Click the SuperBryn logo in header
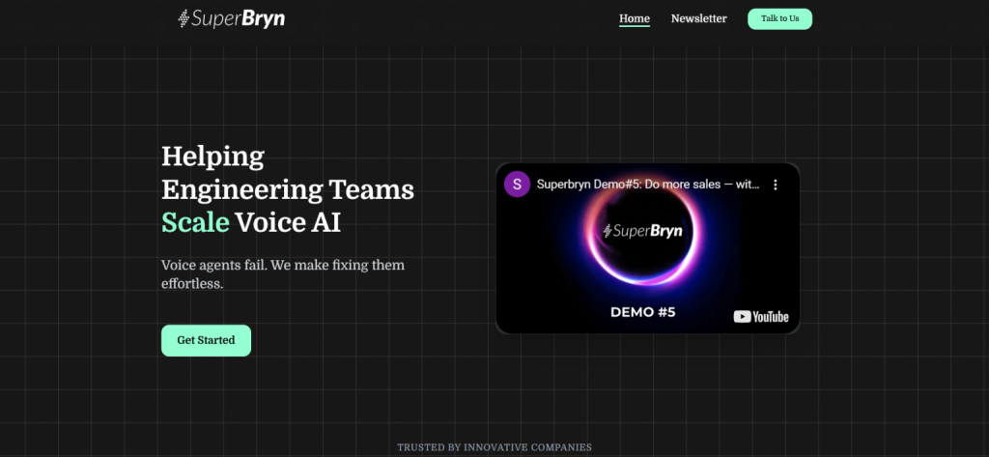Screen dimensions: 989x457 [232, 19]
